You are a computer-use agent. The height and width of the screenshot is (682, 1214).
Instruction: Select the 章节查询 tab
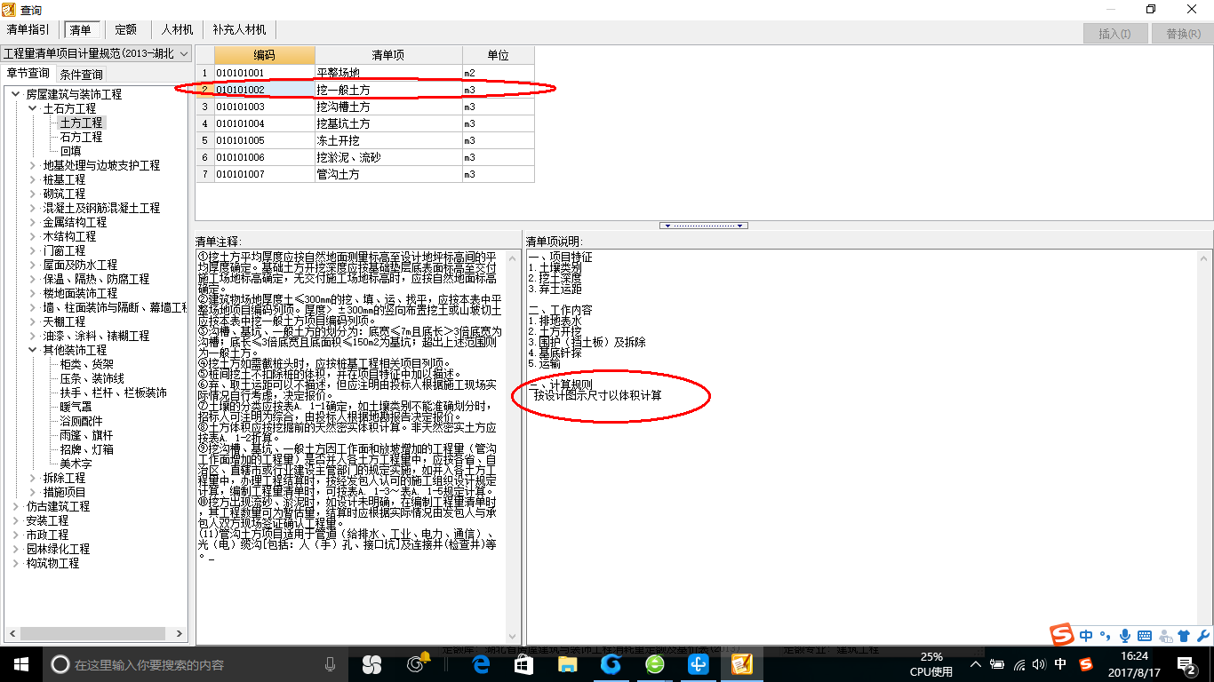coord(28,73)
